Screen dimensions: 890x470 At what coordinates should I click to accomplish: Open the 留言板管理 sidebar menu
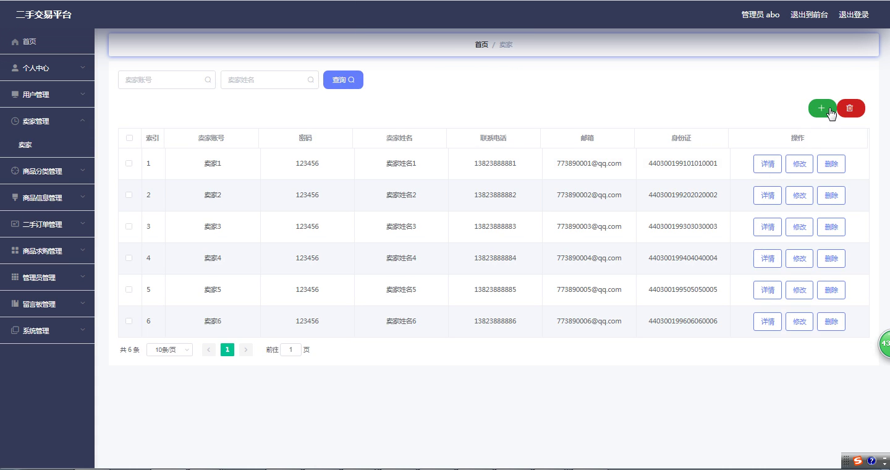pos(47,304)
